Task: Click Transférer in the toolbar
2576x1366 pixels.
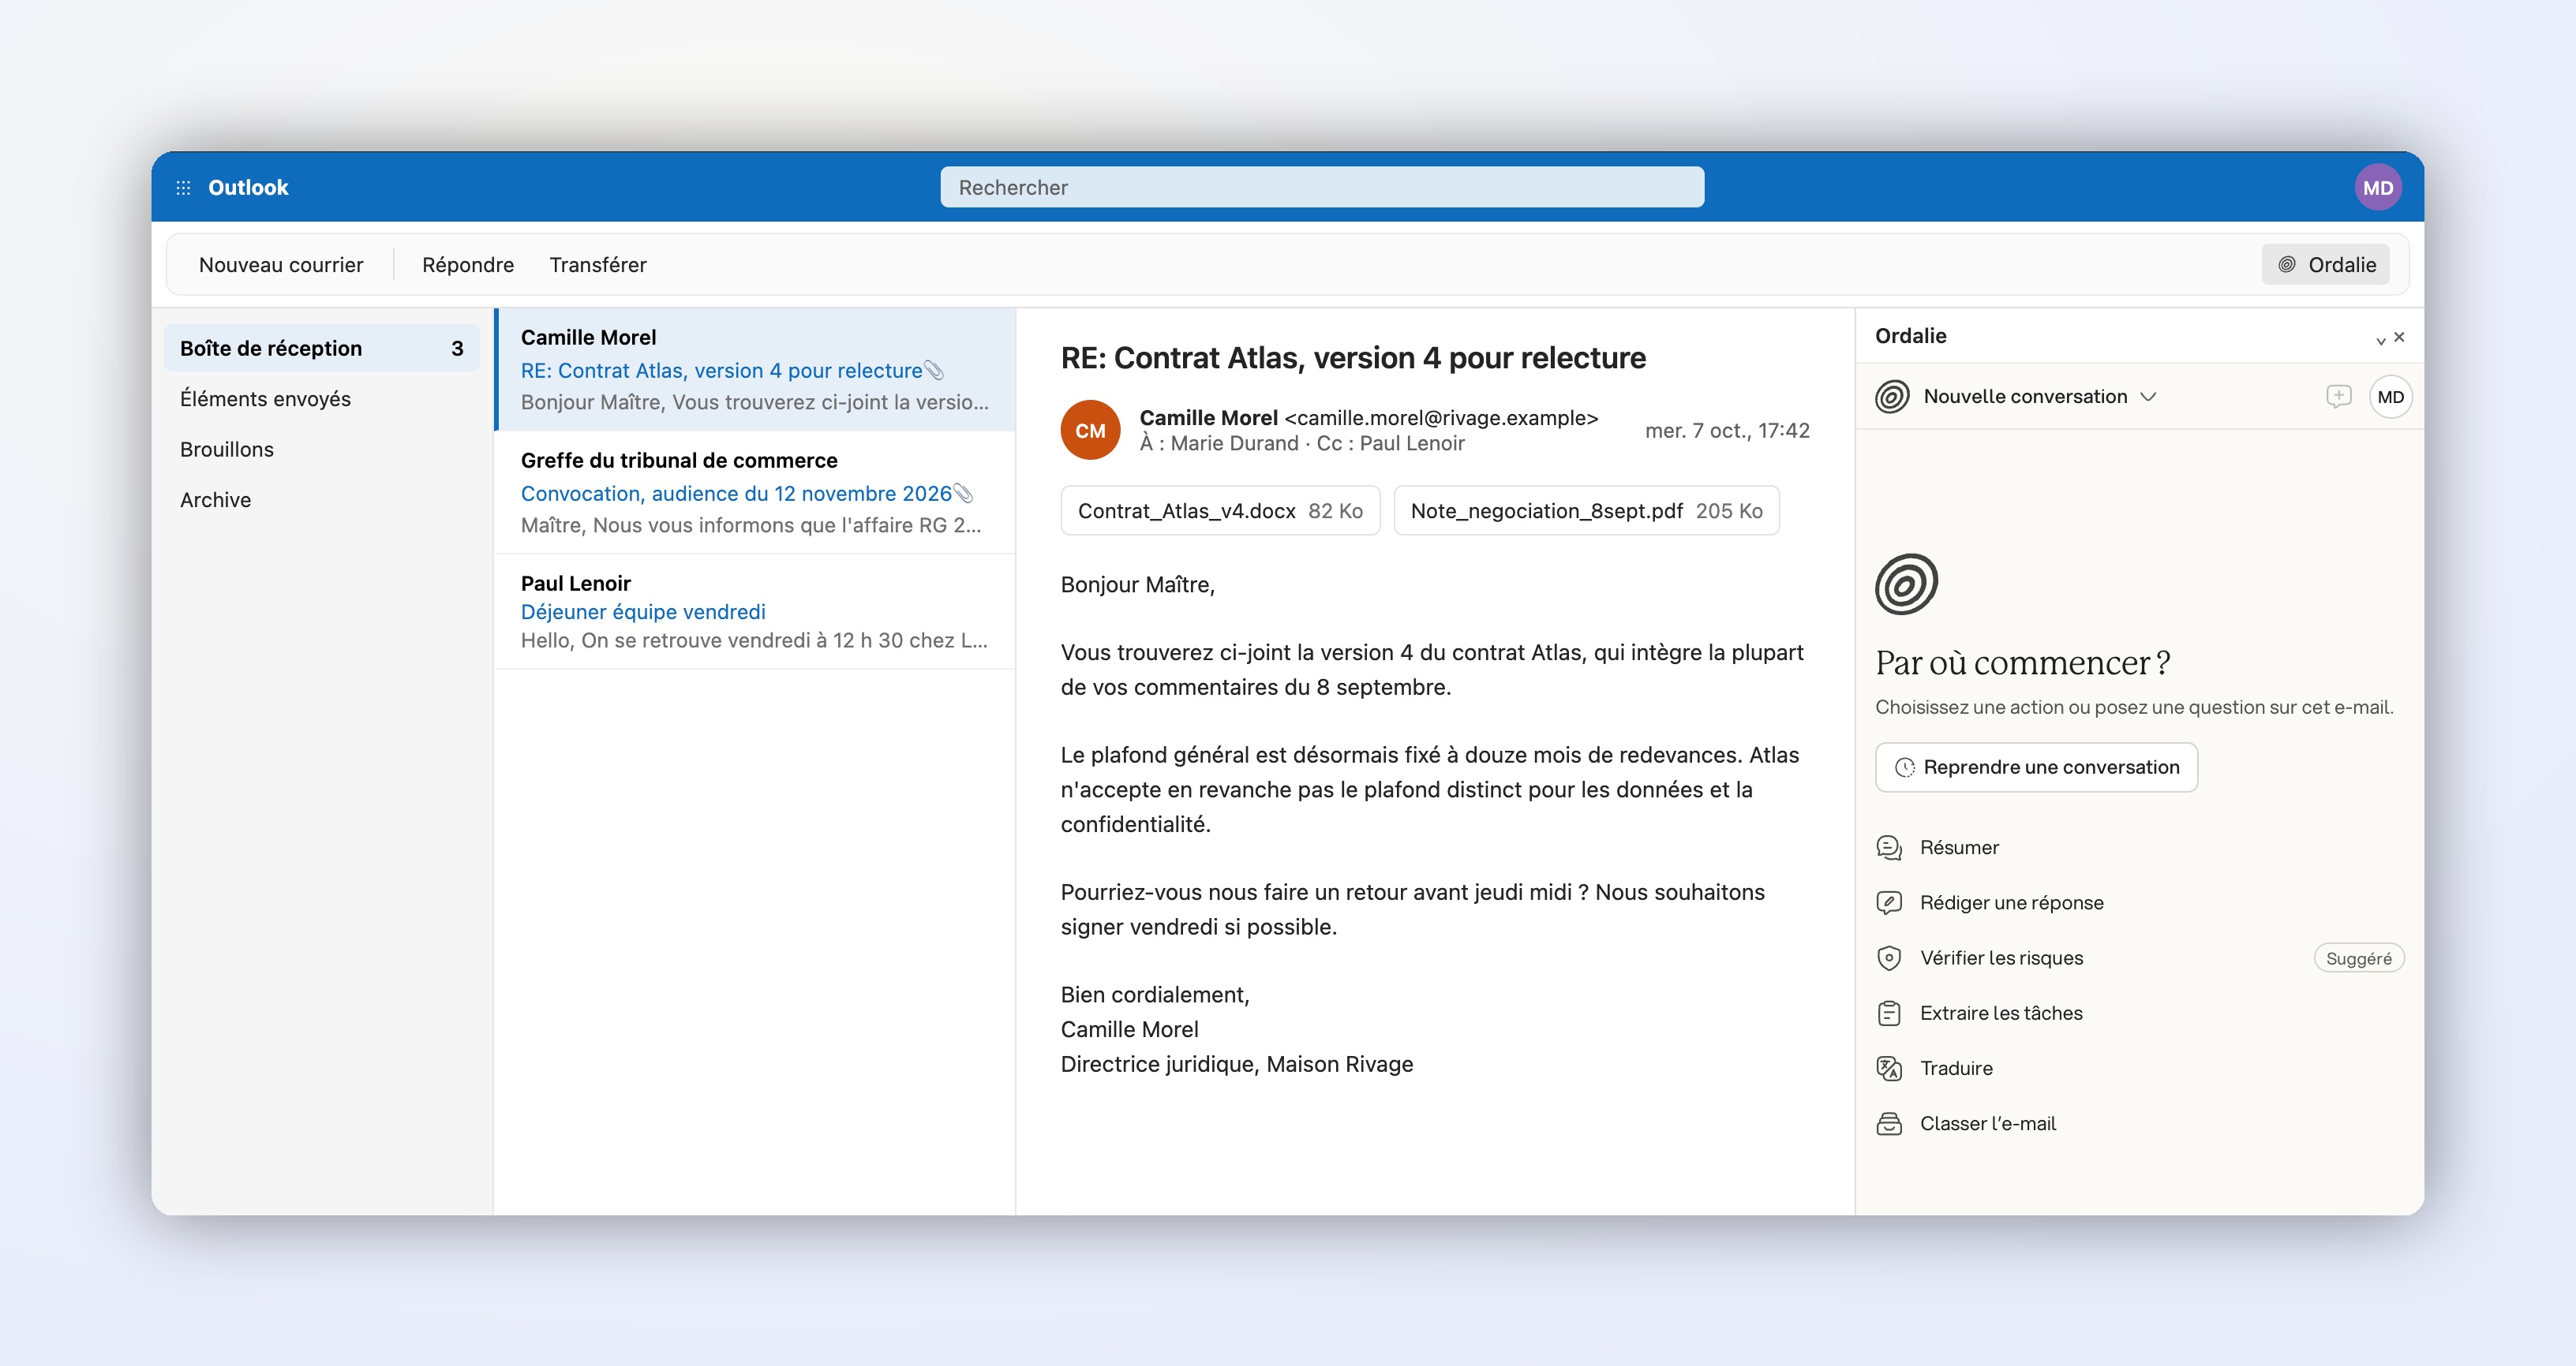Action: (598, 265)
